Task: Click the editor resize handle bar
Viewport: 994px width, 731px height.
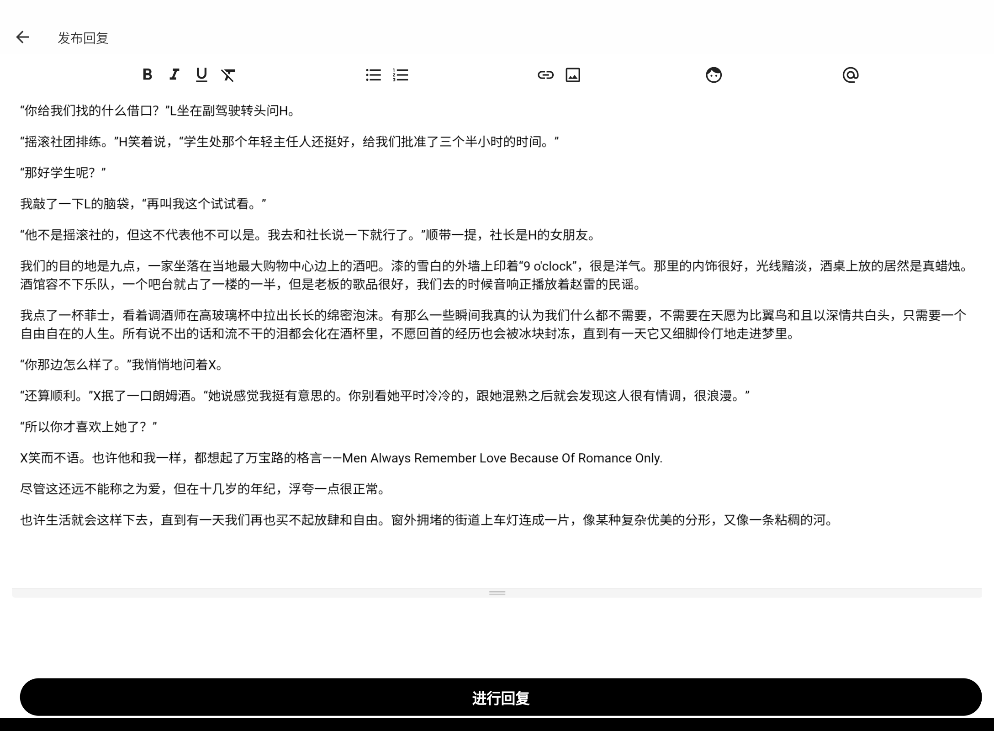Action: 497,593
